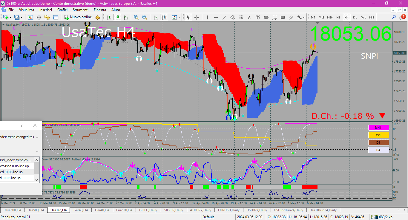Click the dialog help question mark
The width and height of the screenshot is (408, 220).
click(21, 125)
